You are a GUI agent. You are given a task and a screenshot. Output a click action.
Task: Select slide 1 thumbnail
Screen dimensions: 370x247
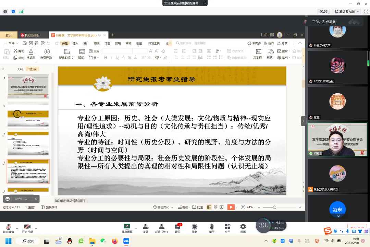tap(28, 86)
